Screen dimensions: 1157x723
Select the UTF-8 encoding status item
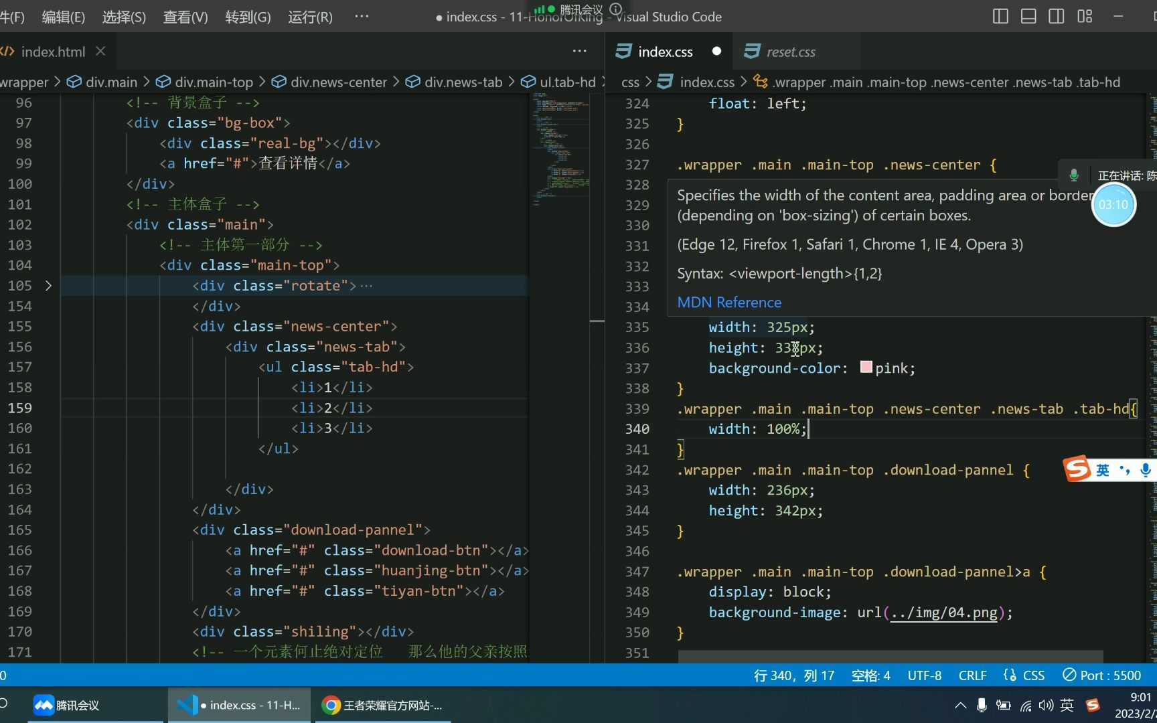coord(924,675)
